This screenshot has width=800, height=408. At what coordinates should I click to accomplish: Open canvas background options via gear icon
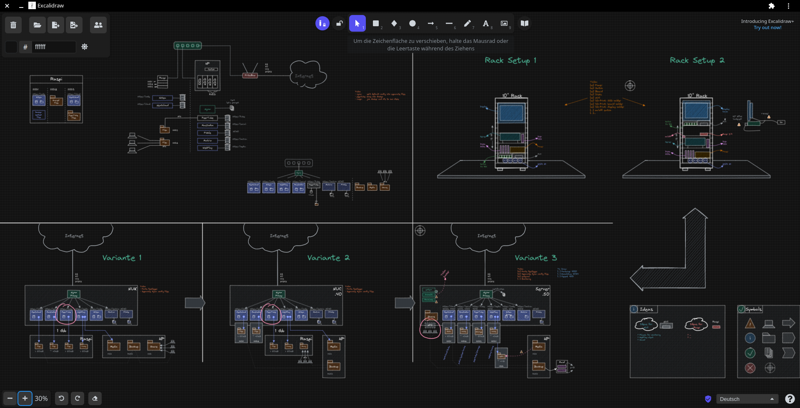pos(85,47)
